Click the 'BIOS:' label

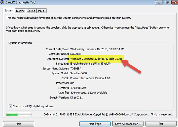pyautogui.click(x=65, y=78)
